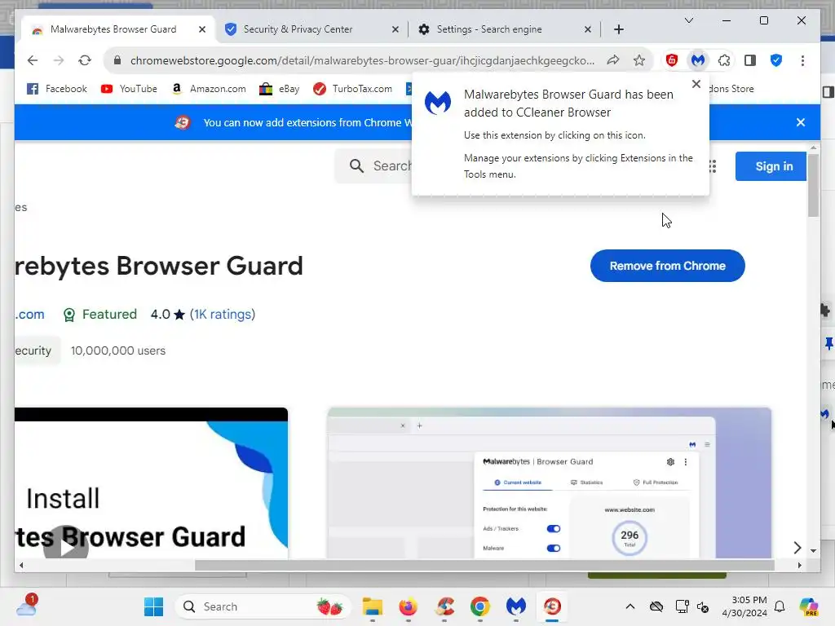Click the vertical scrollbar thumb
This screenshot has height=626, width=835.
point(813,185)
